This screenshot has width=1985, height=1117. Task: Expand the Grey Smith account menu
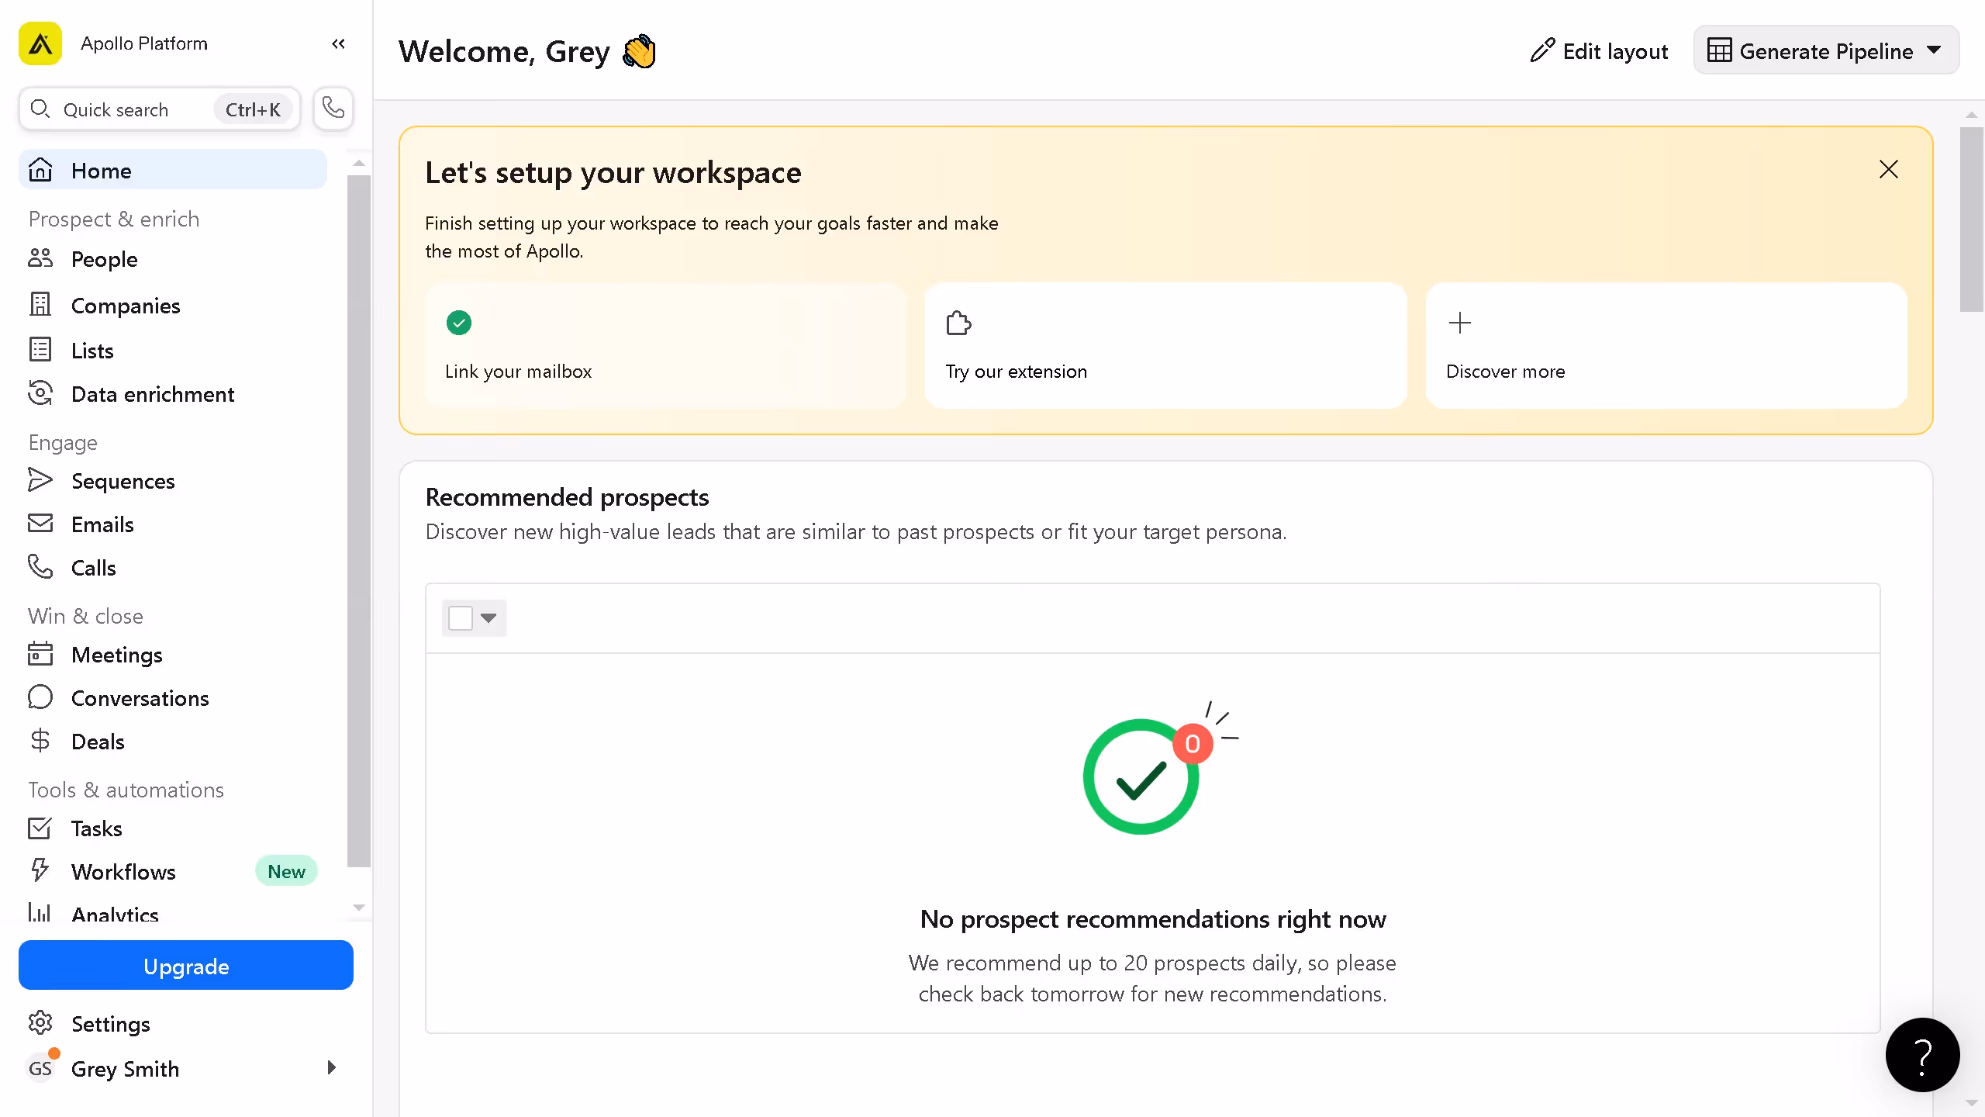pos(331,1068)
